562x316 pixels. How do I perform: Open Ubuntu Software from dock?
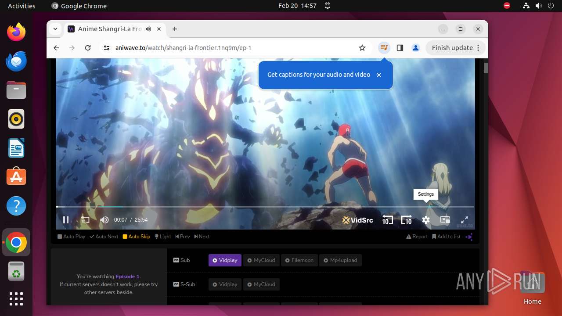[x=16, y=177]
